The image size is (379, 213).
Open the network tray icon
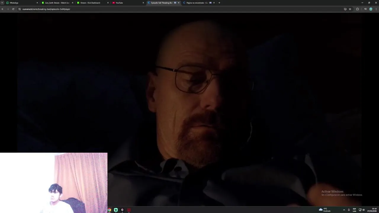tap(360, 210)
